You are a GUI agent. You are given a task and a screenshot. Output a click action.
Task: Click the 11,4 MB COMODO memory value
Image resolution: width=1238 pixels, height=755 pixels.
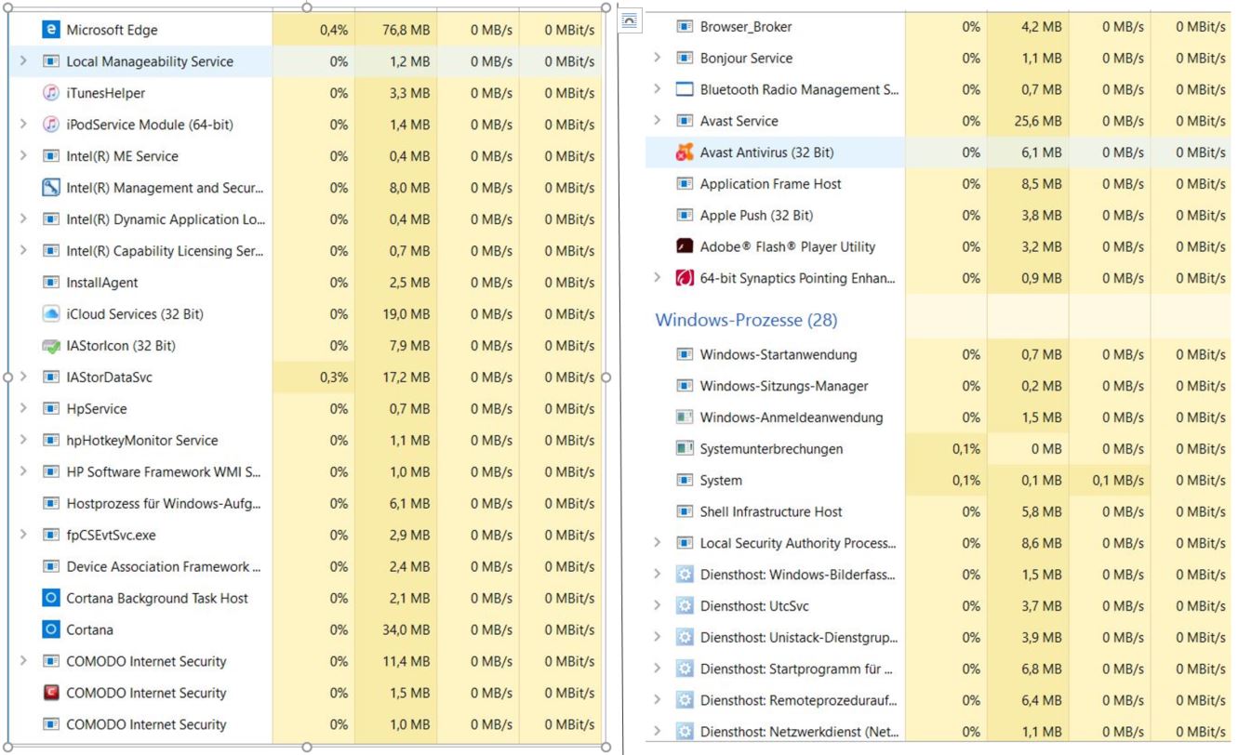point(406,661)
